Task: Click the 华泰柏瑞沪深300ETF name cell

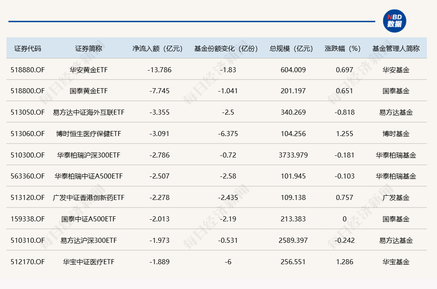Action: tap(89, 155)
